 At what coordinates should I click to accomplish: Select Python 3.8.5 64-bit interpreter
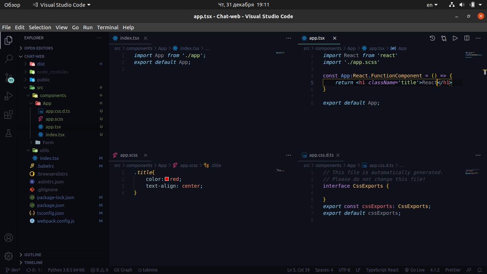66,270
